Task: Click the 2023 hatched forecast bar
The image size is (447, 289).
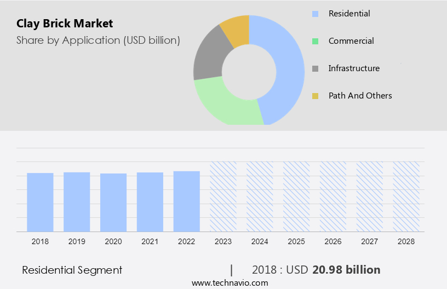Action: click(x=223, y=196)
